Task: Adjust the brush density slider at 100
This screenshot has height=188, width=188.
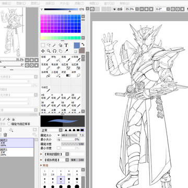Action: (73, 144)
